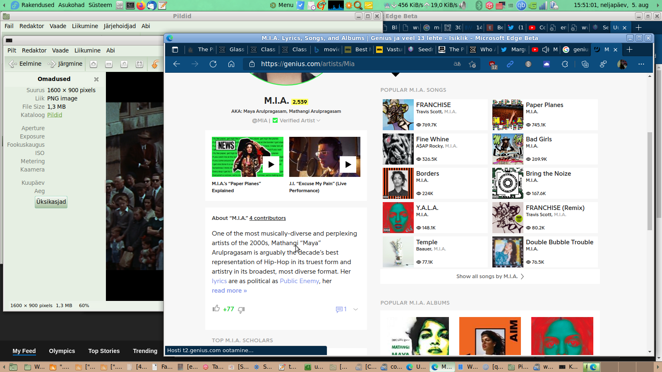Viewport: 662px width, 372px height.
Task: Open the Edge profile avatar
Action: pos(622,64)
